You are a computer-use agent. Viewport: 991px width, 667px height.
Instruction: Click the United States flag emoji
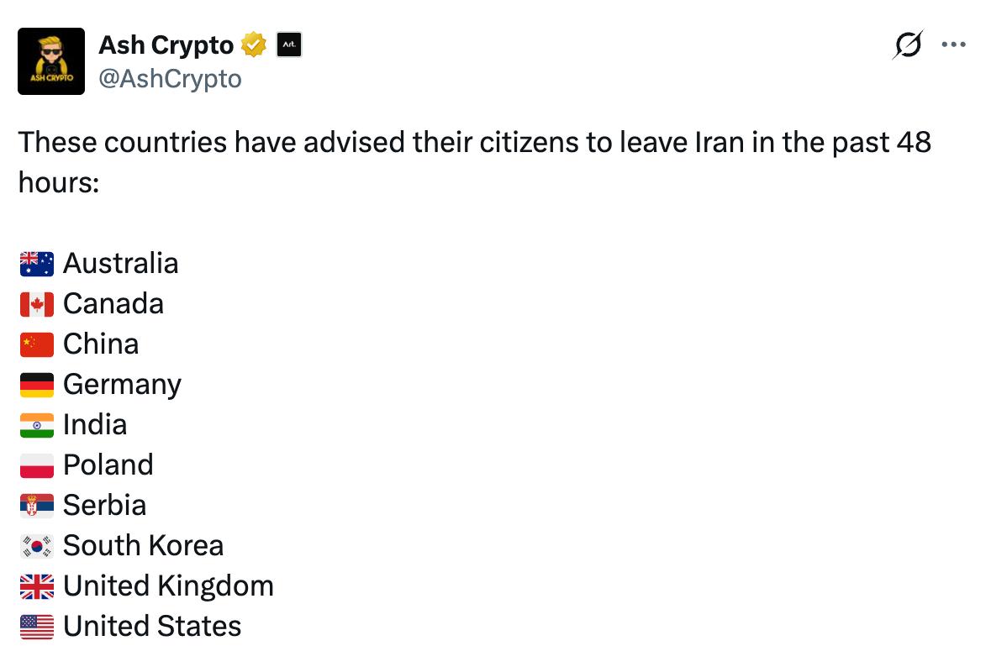click(37, 627)
